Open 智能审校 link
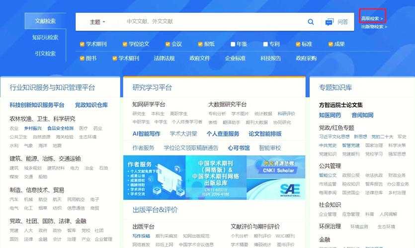 pos(270,148)
